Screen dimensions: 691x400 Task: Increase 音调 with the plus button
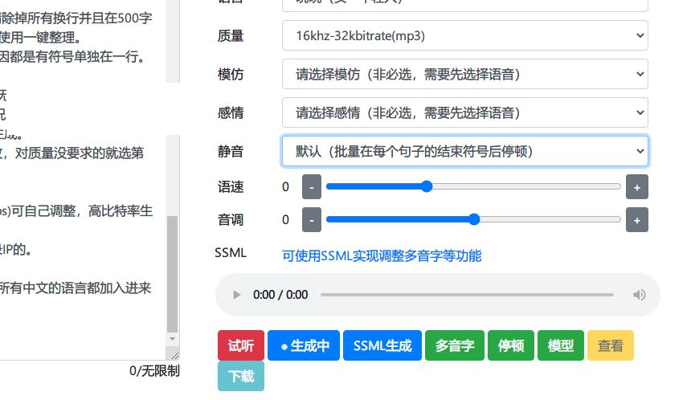636,220
